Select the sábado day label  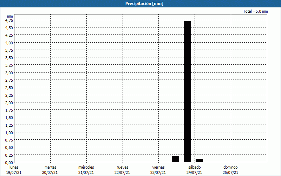[195, 167]
